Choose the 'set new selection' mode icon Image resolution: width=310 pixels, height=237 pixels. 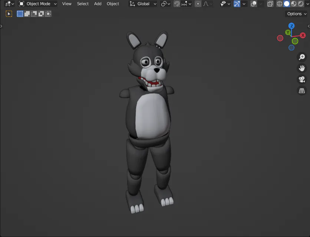click(x=20, y=14)
